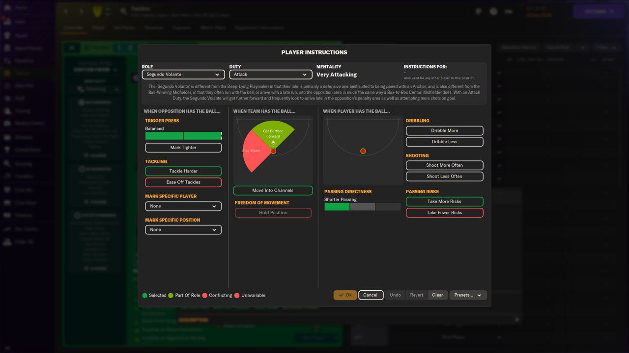629x353 pixels.
Task: Select Take More Risks passing option
Action: (445, 202)
